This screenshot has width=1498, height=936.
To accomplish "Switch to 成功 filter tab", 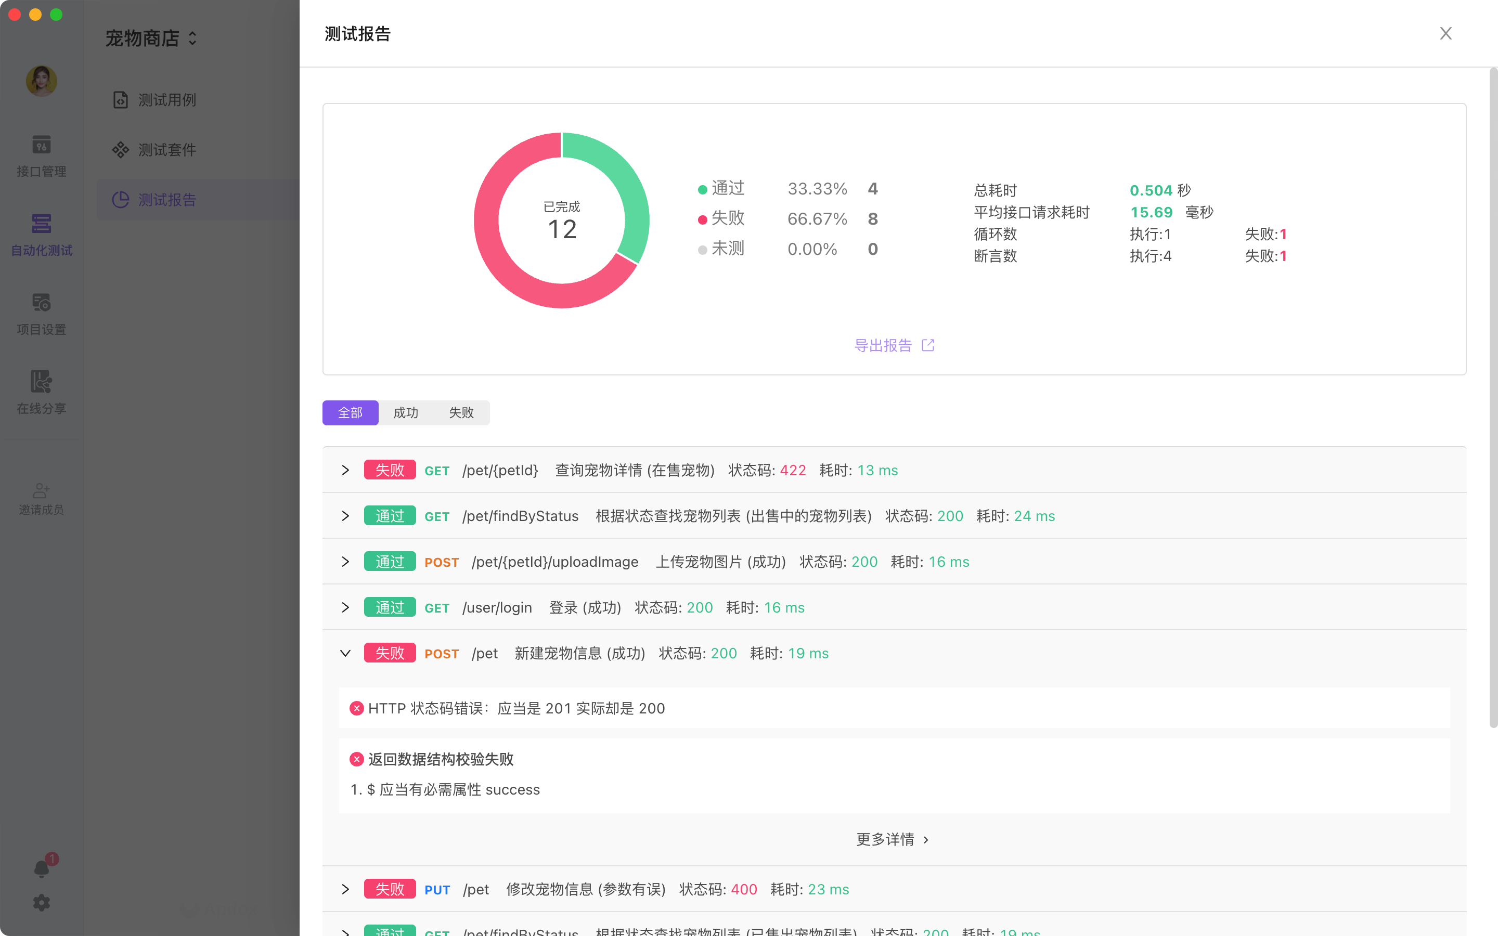I will 406,413.
